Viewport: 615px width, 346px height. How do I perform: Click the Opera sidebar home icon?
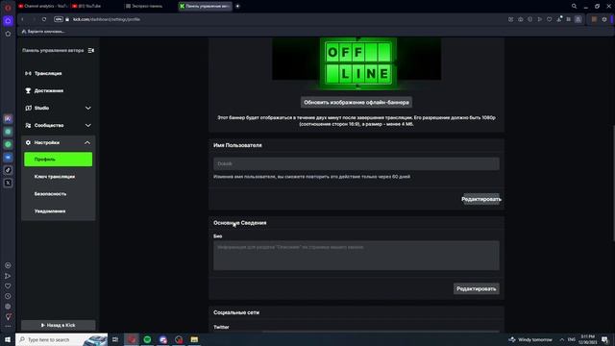[x=8, y=20]
